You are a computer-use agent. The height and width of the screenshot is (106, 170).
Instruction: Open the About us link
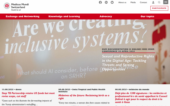[x=122, y=2]
